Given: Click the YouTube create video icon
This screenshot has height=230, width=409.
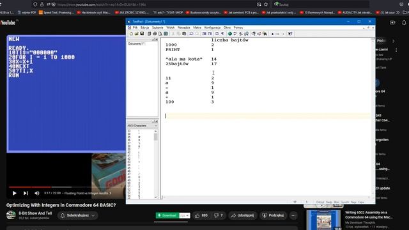Looking at the screenshot, I should click(392, 23).
